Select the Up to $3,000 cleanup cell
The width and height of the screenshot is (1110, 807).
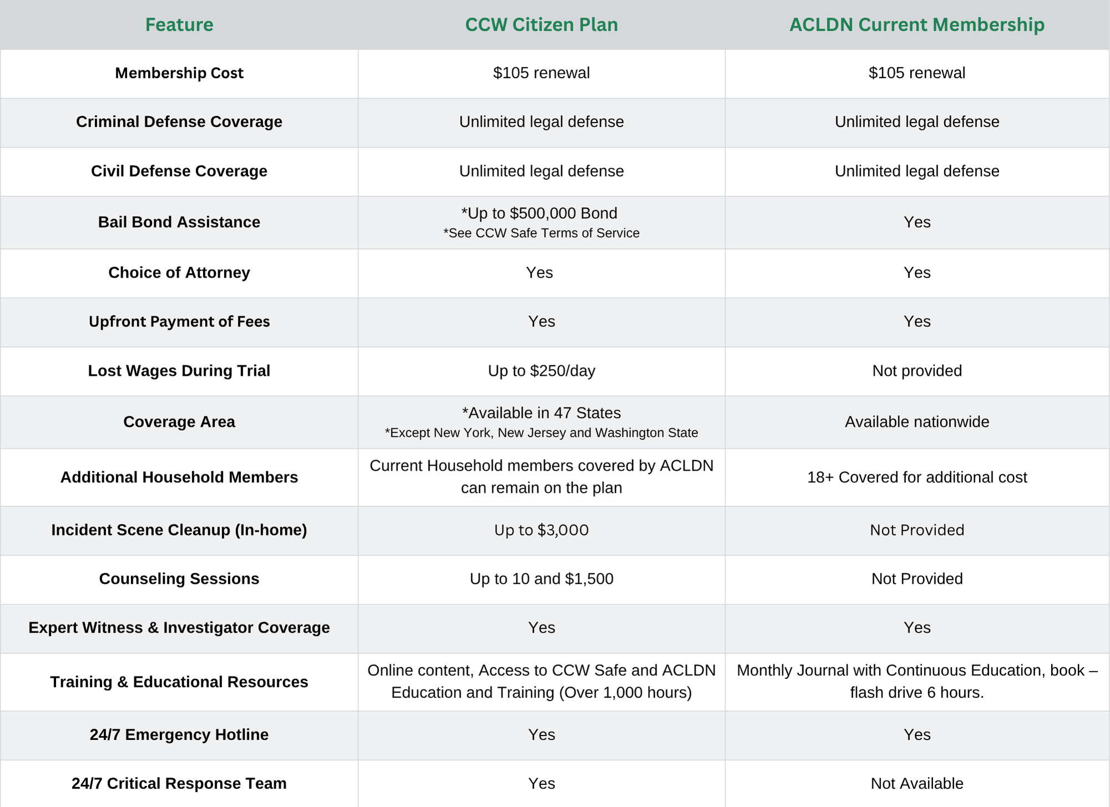point(541,530)
